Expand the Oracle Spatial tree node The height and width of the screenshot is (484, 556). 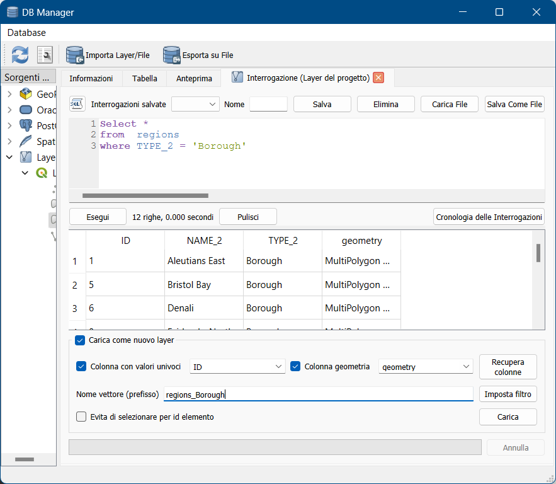click(9, 110)
